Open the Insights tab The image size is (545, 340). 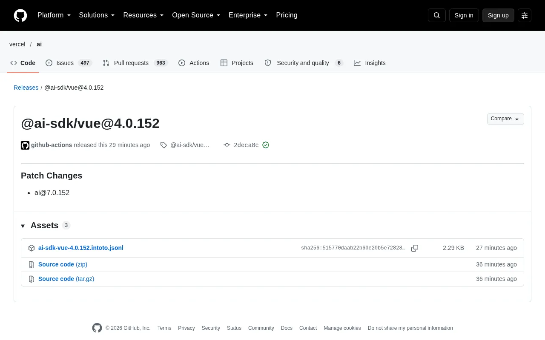coord(370,63)
